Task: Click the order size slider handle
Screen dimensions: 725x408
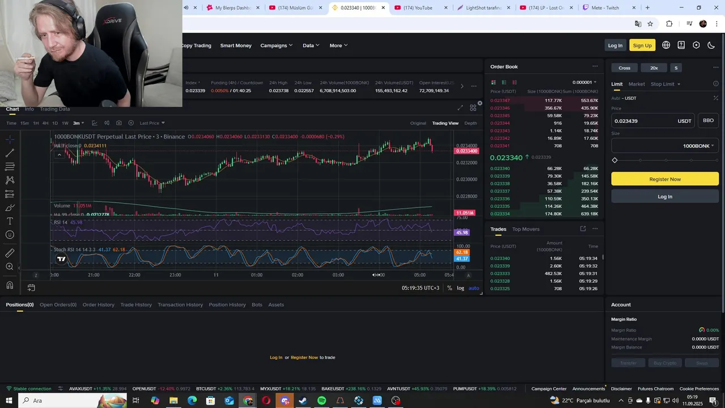Action: 615,160
